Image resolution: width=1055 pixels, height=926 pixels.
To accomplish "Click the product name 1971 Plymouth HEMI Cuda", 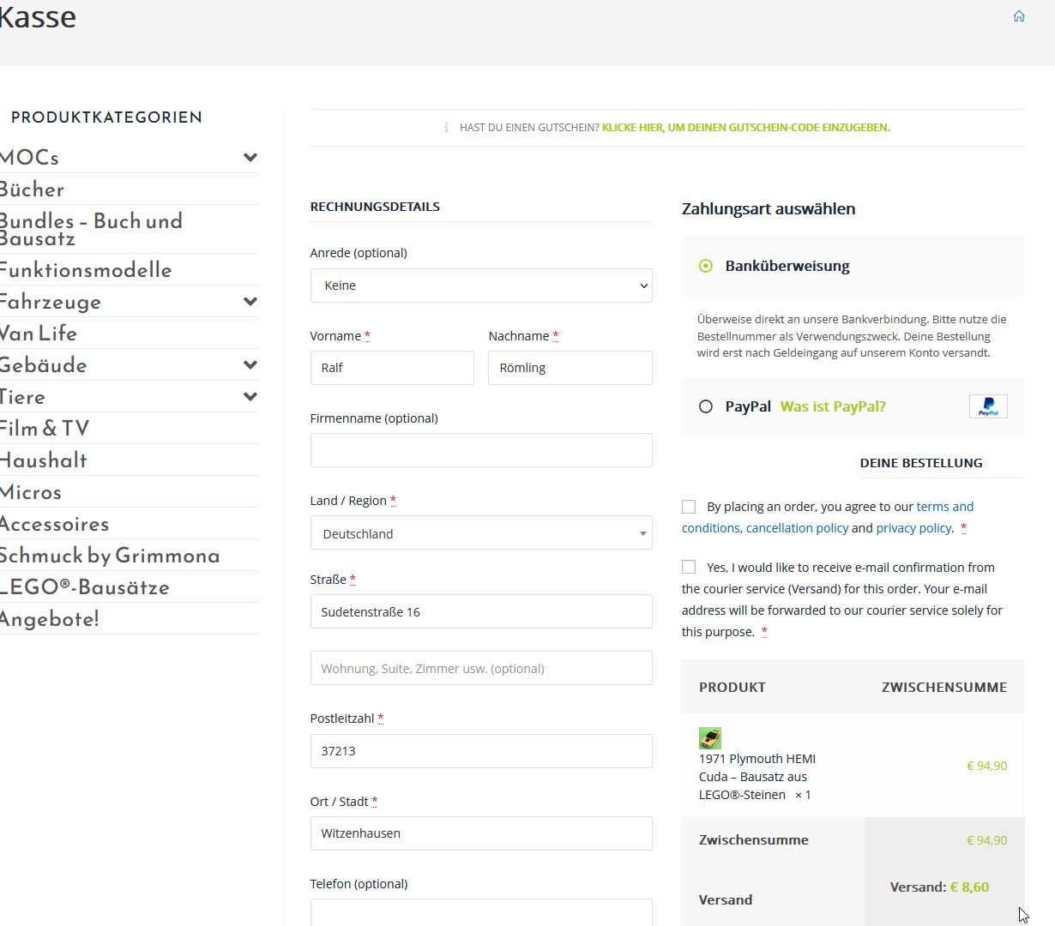I will pyautogui.click(x=757, y=777).
